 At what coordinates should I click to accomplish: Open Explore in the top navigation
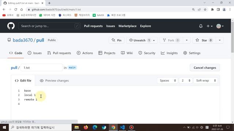[x=146, y=26]
